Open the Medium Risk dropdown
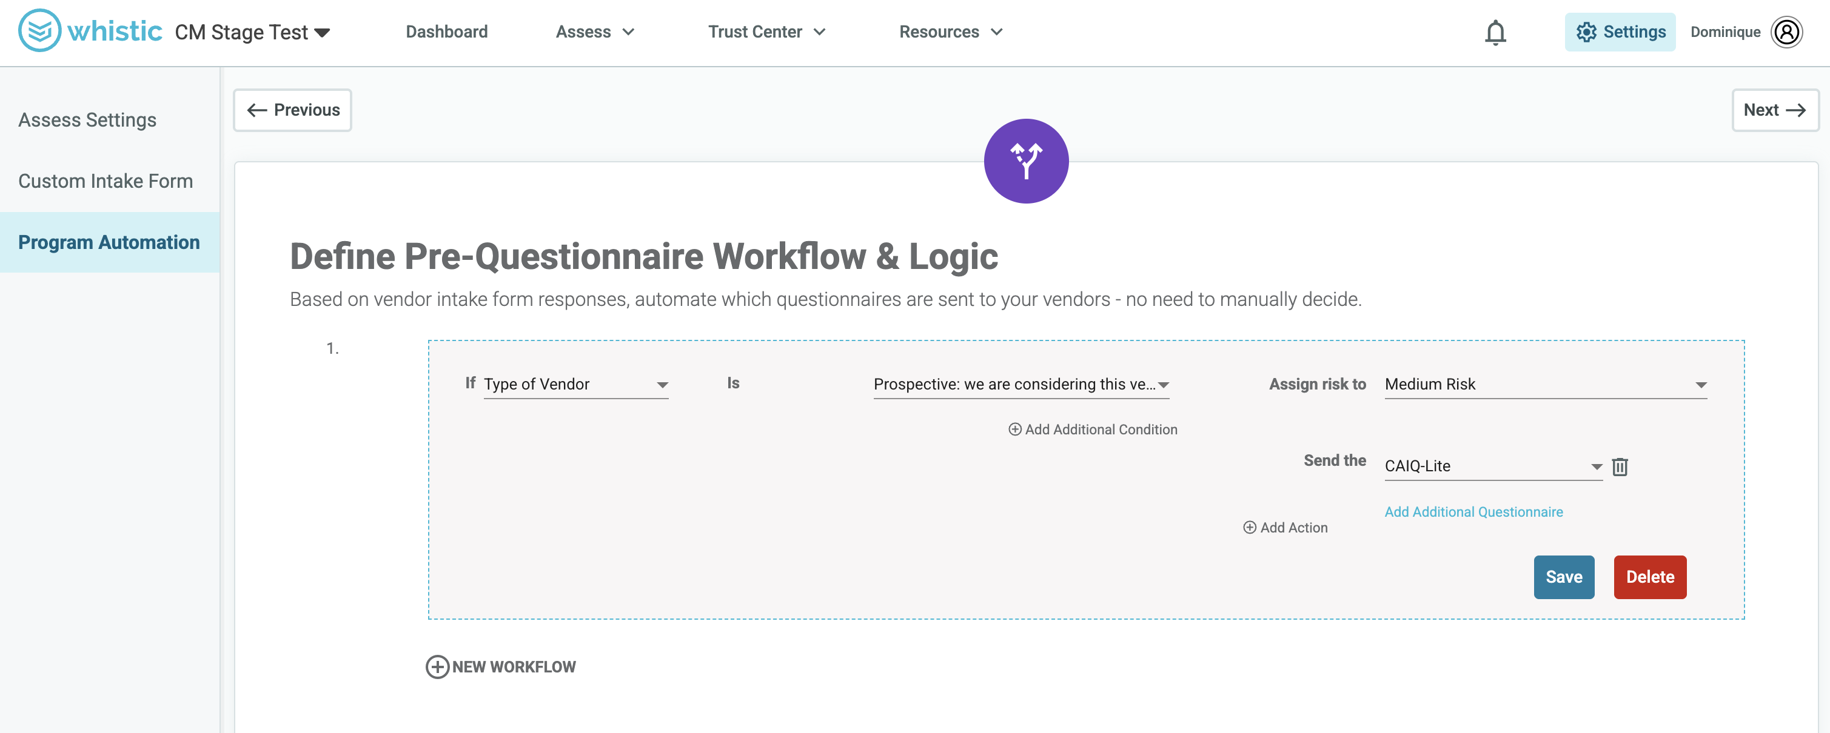1830x733 pixels. 1545,384
